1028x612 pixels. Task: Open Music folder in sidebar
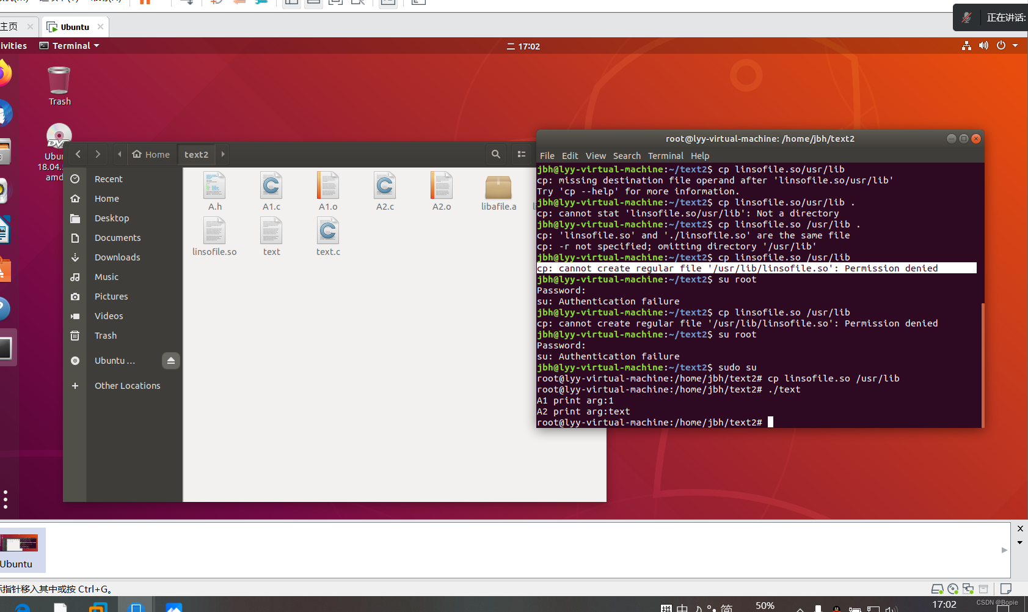point(123,277)
